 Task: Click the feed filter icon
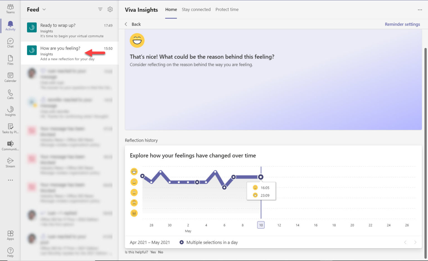click(x=100, y=9)
